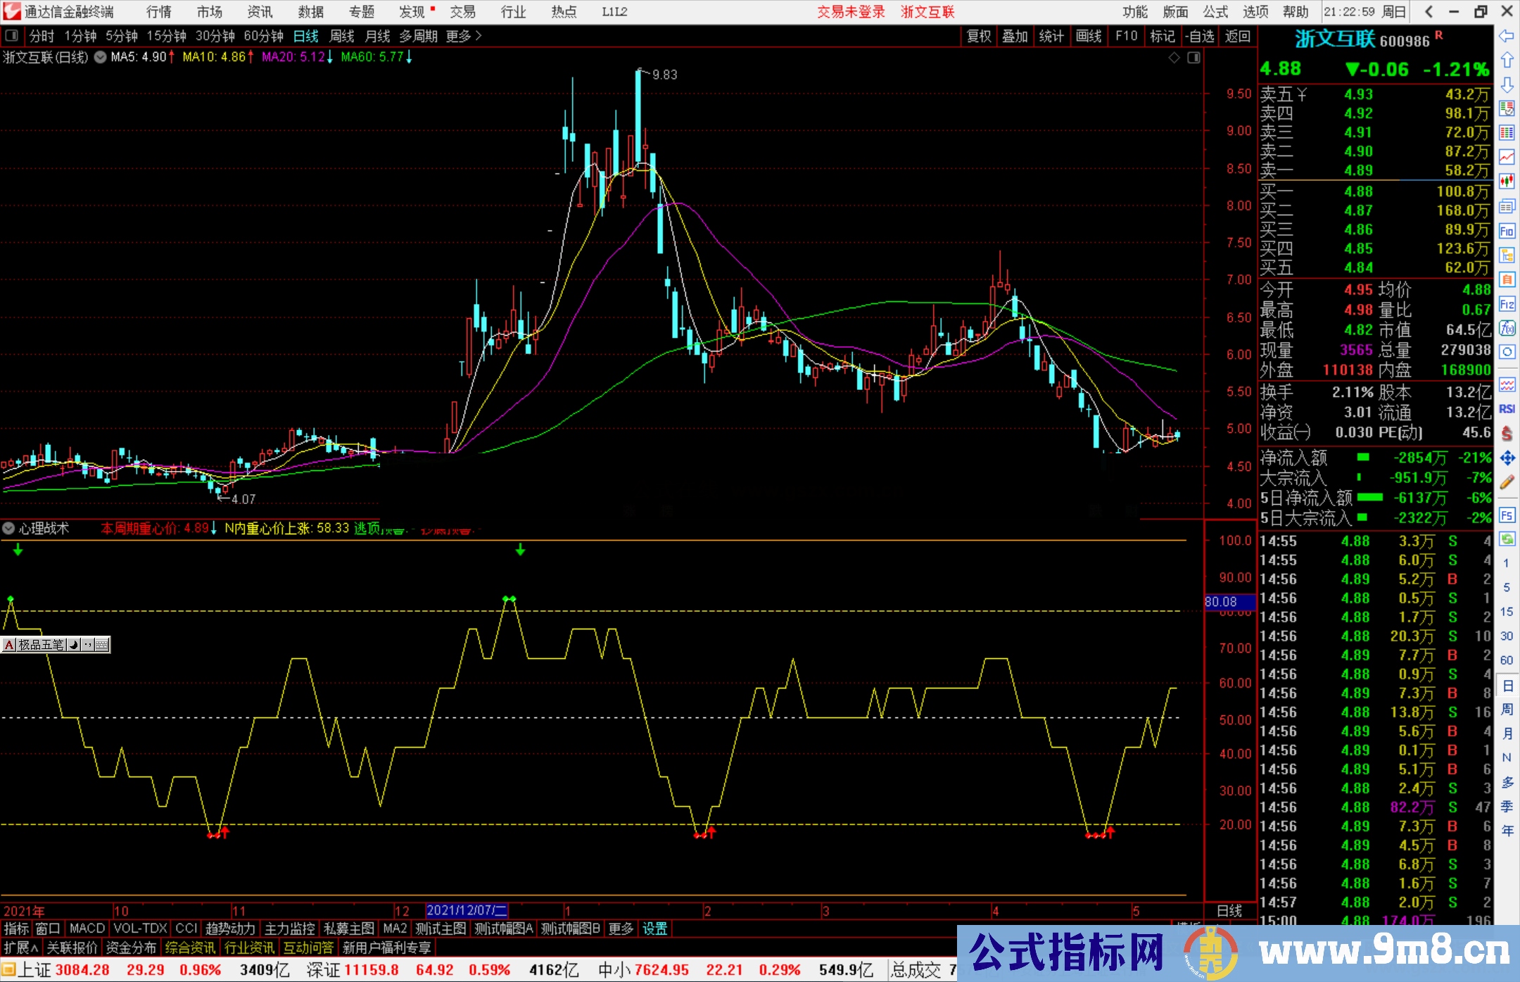
Task: Open the MA5 moving average dropdown arrow
Action: pos(99,57)
